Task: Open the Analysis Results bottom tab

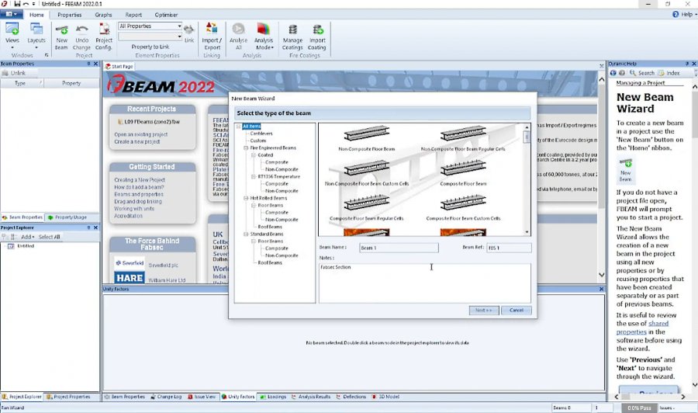Action: pyautogui.click(x=311, y=397)
